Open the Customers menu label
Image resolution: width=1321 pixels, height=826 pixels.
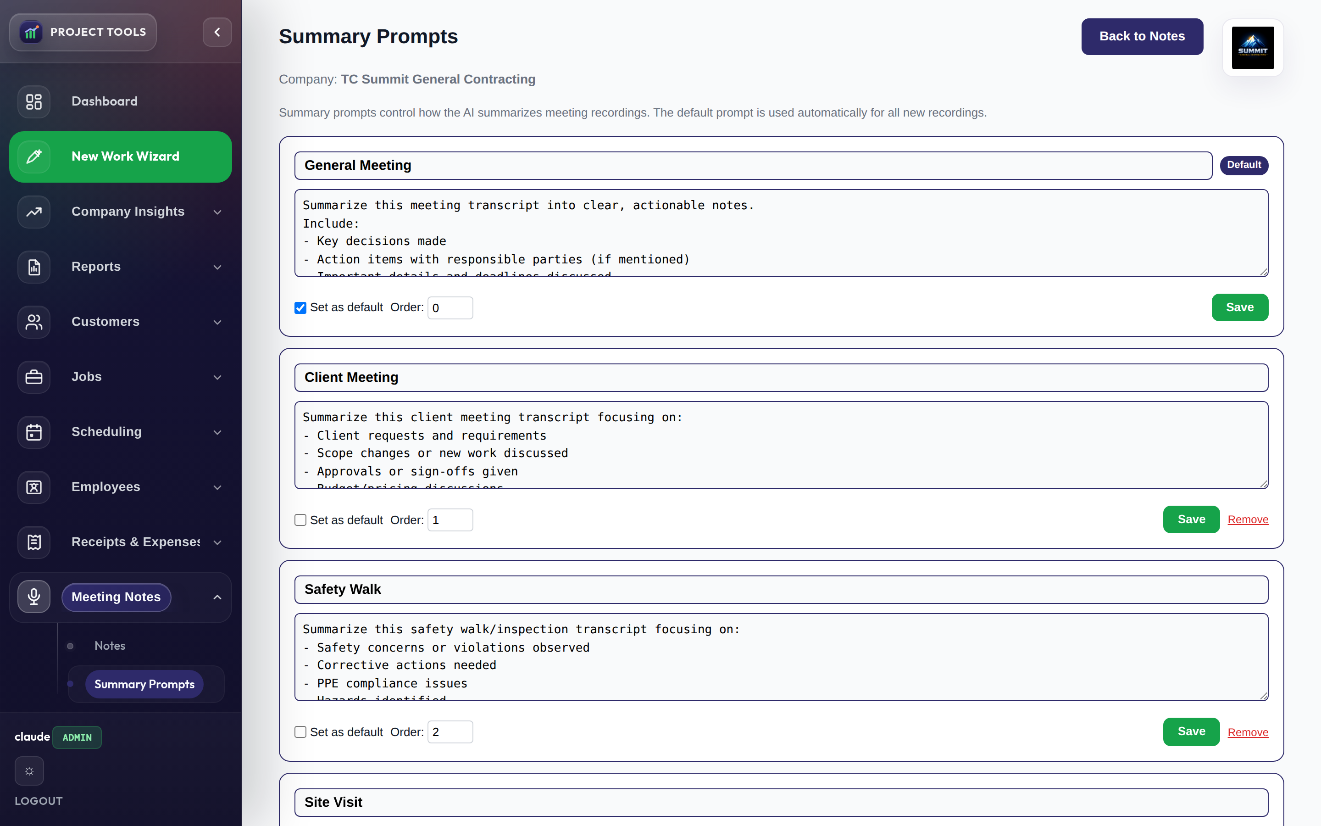pyautogui.click(x=105, y=322)
